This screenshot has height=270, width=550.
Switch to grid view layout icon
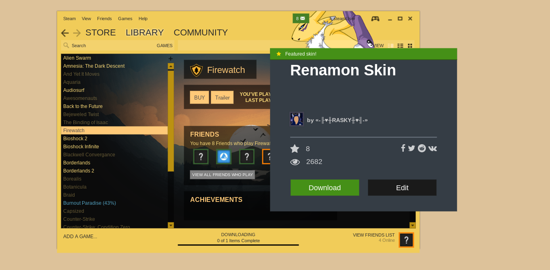(x=410, y=46)
